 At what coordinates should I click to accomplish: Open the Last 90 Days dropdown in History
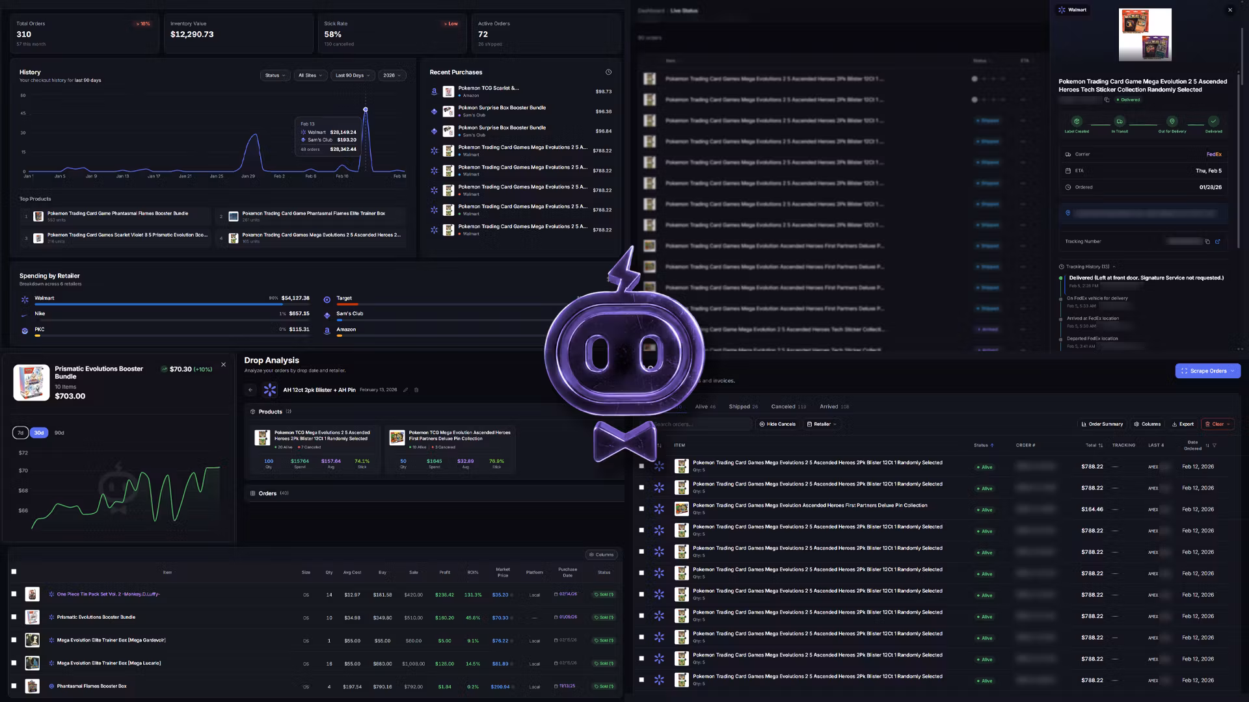[x=353, y=75]
